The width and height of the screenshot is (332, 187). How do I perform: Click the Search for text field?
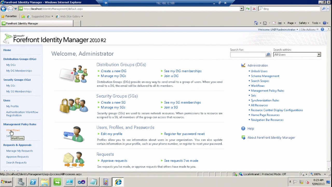248,55
